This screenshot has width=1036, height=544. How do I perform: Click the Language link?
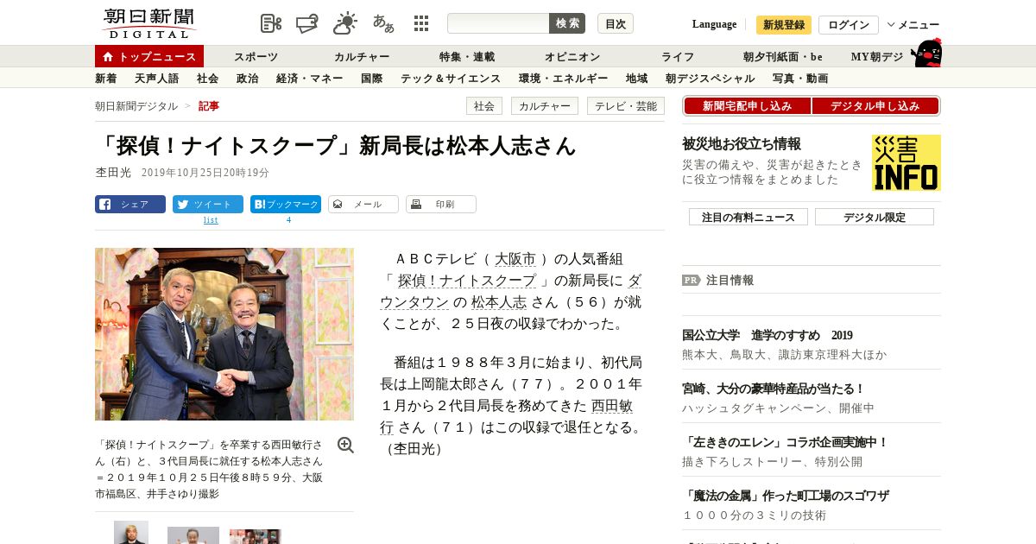[x=714, y=24]
